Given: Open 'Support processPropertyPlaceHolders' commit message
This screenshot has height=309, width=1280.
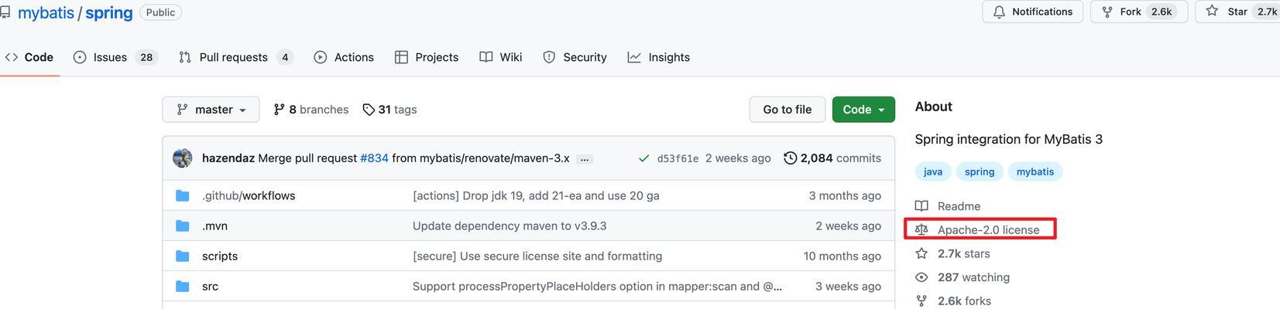Looking at the screenshot, I should pos(597,286).
